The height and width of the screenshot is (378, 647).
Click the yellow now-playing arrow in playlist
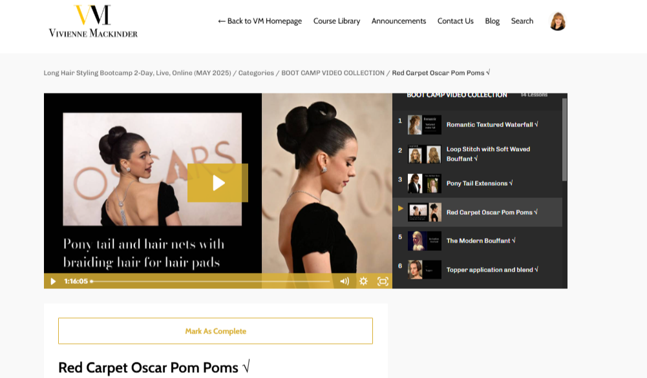pos(400,208)
